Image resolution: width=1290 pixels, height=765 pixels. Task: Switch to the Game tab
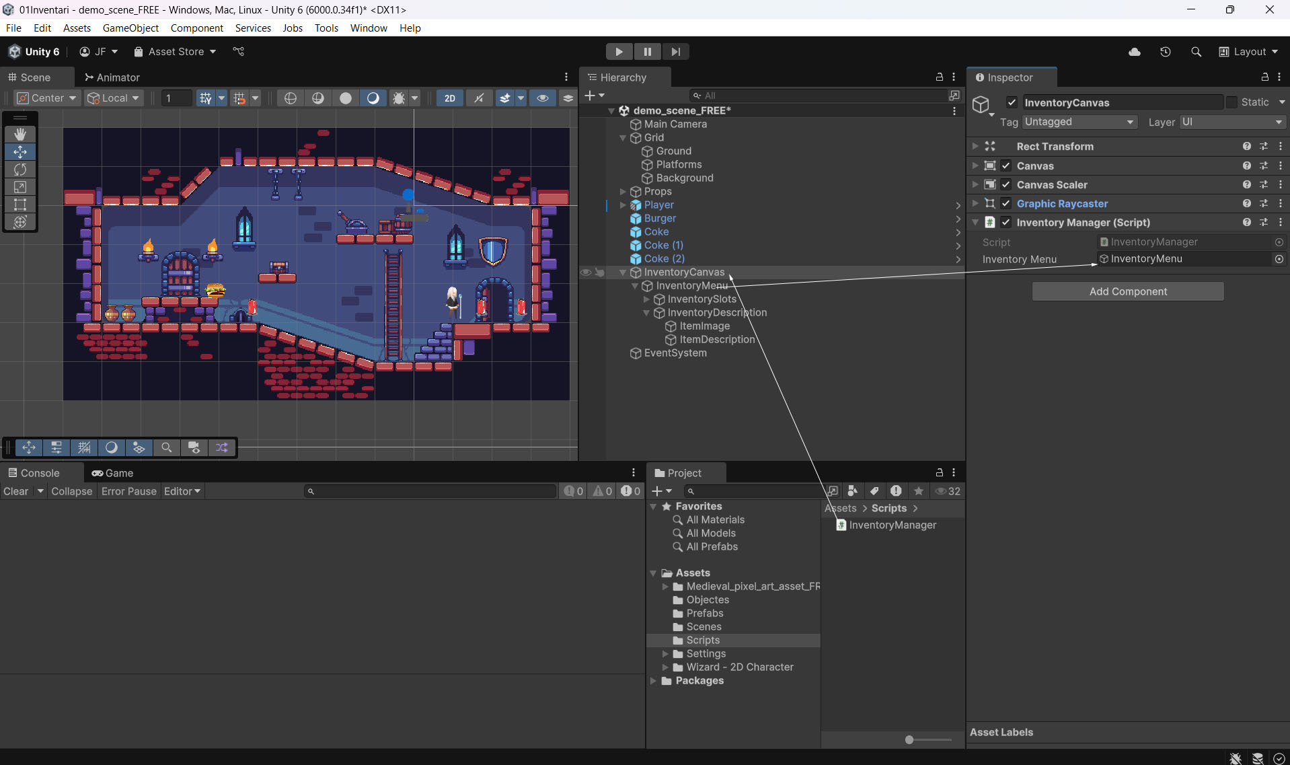click(113, 473)
